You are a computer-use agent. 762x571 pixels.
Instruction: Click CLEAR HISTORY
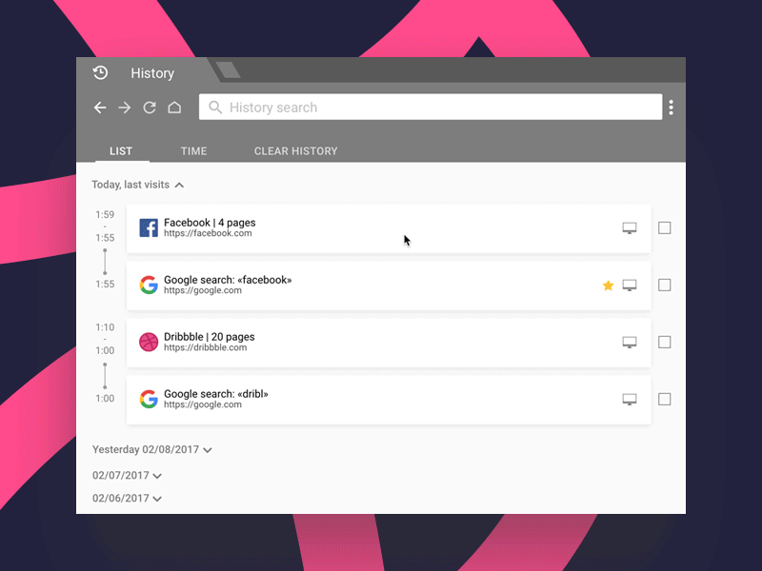click(x=295, y=151)
